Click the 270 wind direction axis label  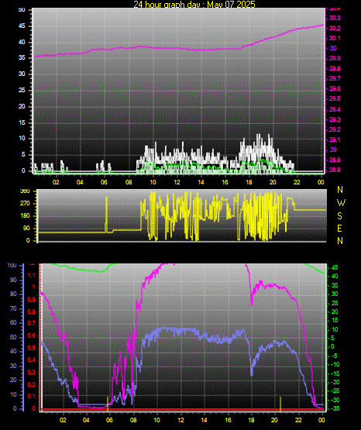pos(25,204)
